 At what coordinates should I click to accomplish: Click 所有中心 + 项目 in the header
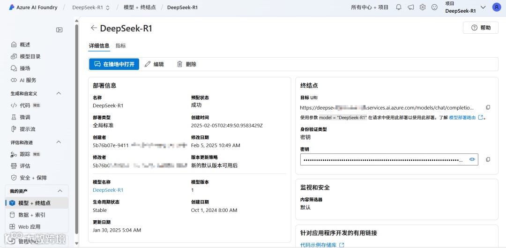click(x=370, y=8)
